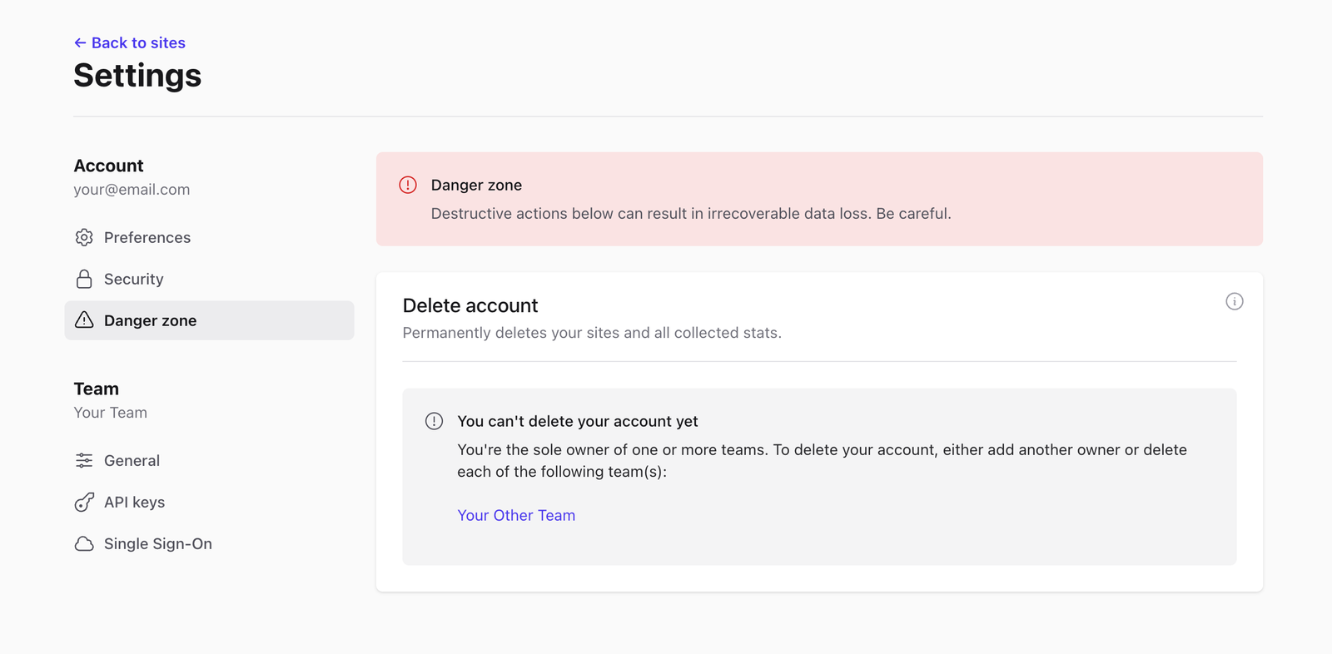This screenshot has height=654, width=1332.
Task: Click the General sliders icon
Action: pyautogui.click(x=84, y=460)
